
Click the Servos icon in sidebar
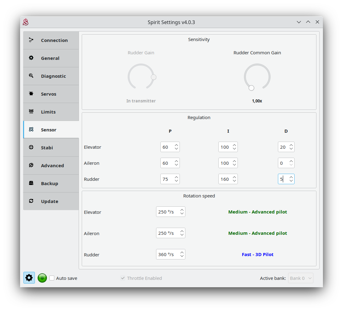[x=31, y=94]
